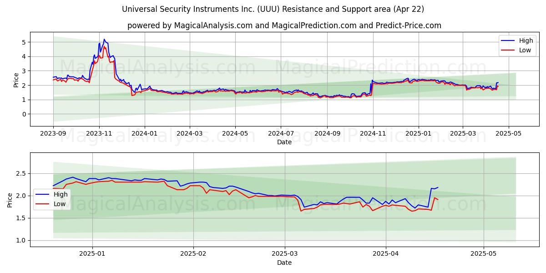Click the '2024-09' x-axis label
The width and height of the screenshot is (546, 273).
point(327,134)
